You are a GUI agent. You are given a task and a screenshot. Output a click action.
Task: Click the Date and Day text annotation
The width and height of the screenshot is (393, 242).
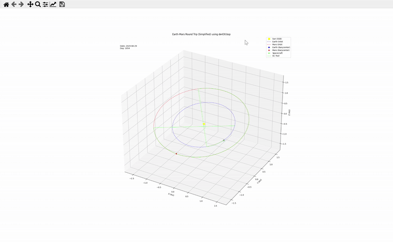[x=128, y=47]
